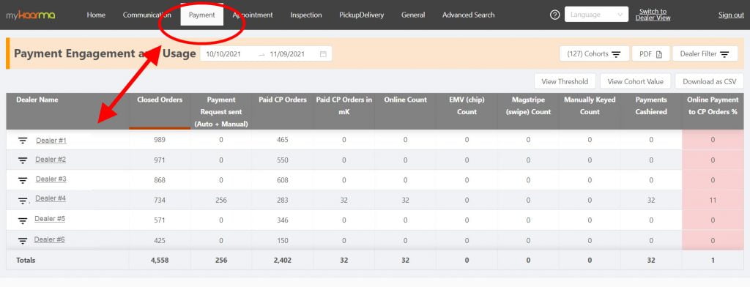Click the Sign out link

point(731,15)
